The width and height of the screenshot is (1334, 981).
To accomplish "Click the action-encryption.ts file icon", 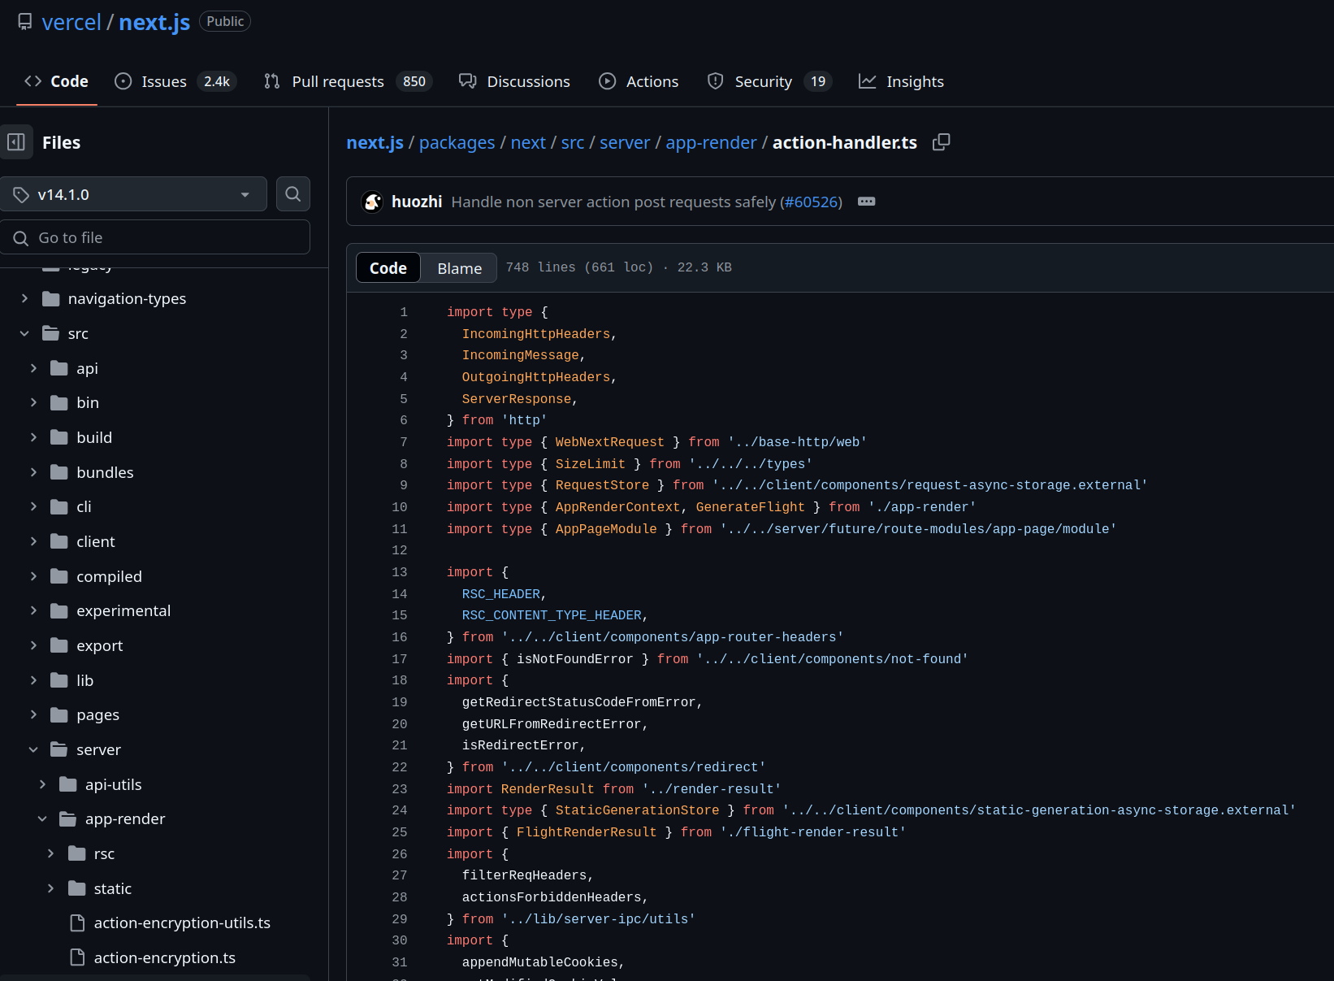I will coord(77,957).
